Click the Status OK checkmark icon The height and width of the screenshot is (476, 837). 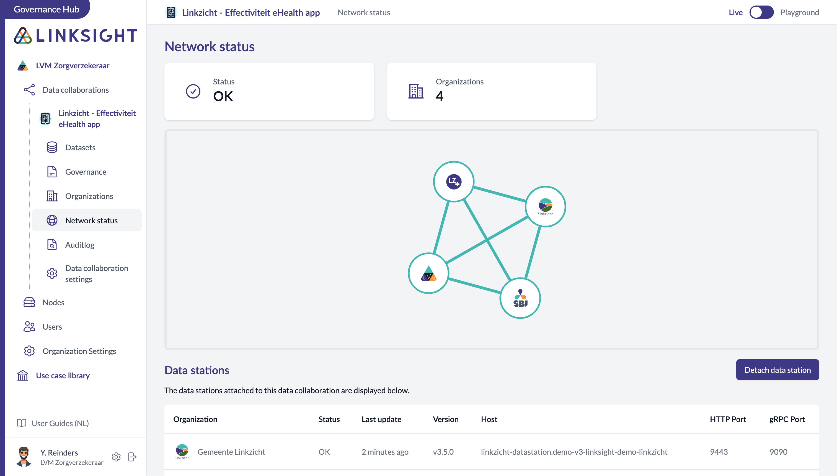point(193,91)
